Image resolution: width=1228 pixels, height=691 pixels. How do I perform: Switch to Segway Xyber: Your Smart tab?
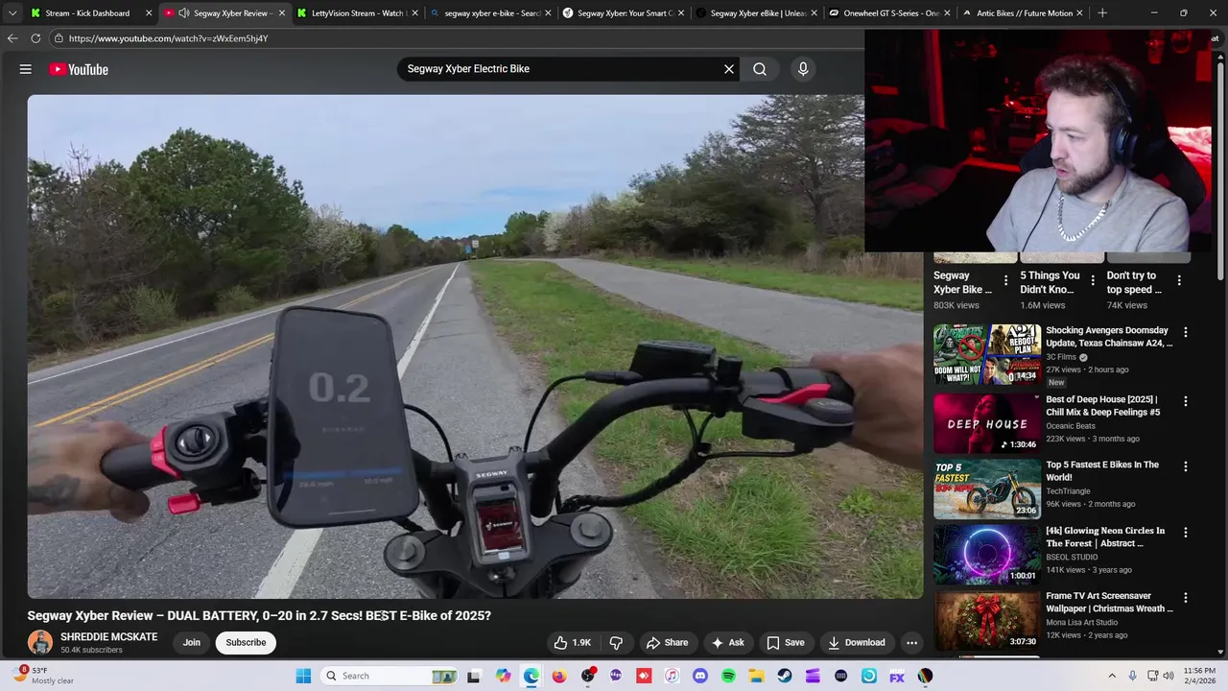622,13
